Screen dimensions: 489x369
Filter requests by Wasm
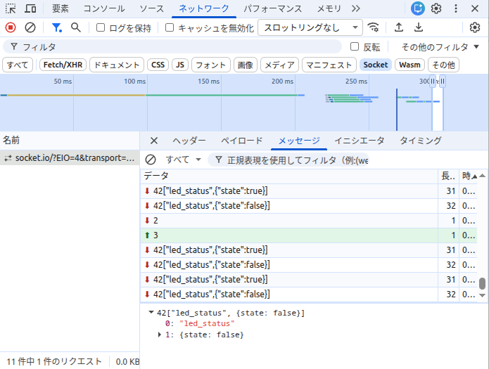coord(409,65)
